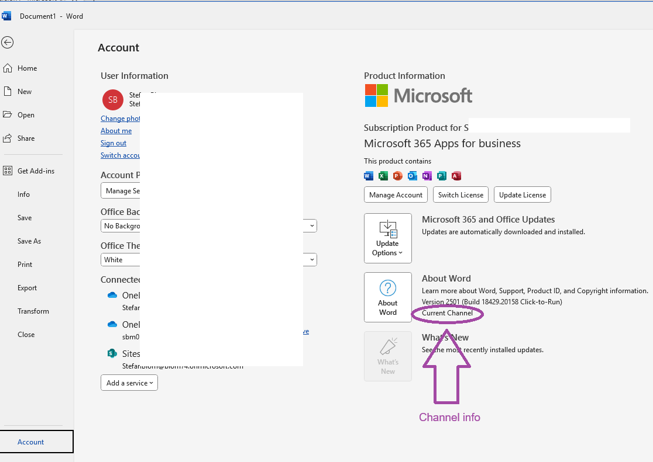
Task: Click the first OneDrive cloud icon
Action: 112,295
